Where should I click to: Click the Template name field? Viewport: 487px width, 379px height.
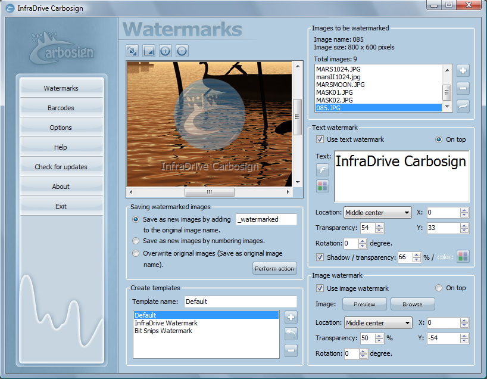(x=241, y=302)
